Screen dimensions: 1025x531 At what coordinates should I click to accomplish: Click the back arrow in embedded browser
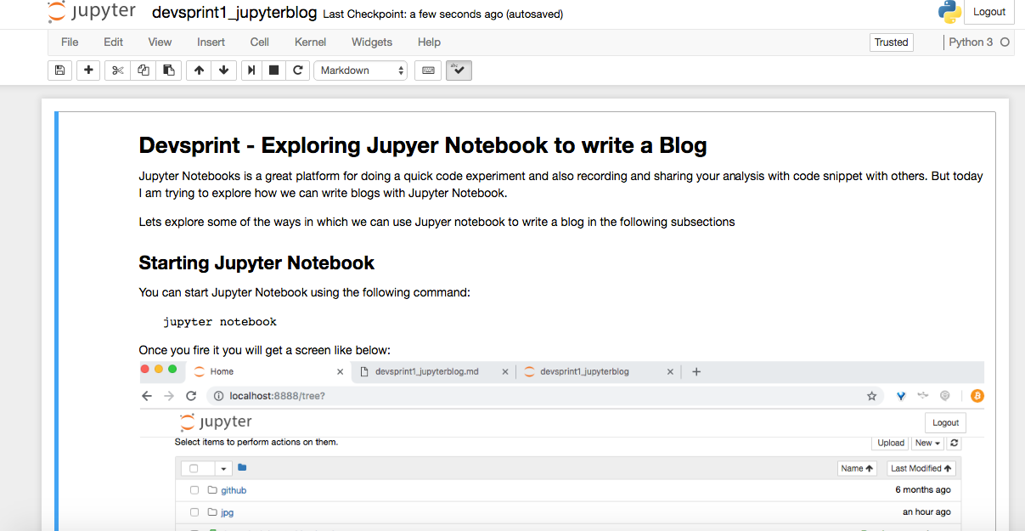(147, 396)
